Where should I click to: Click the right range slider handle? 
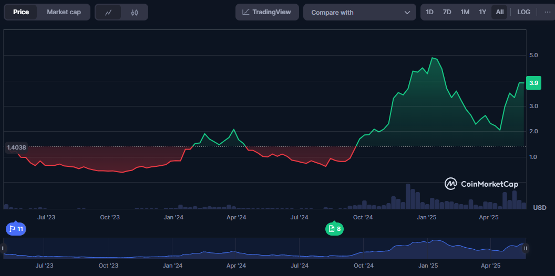tap(525, 248)
